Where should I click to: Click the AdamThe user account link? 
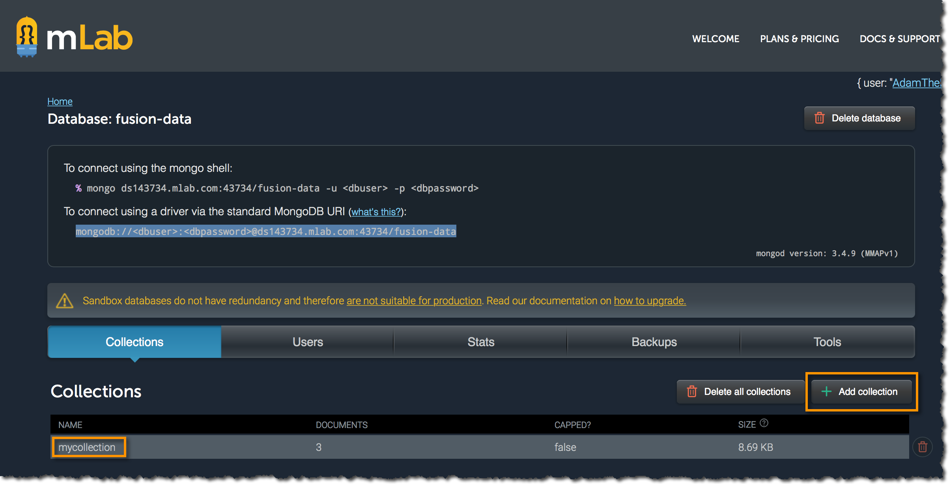[x=917, y=83]
